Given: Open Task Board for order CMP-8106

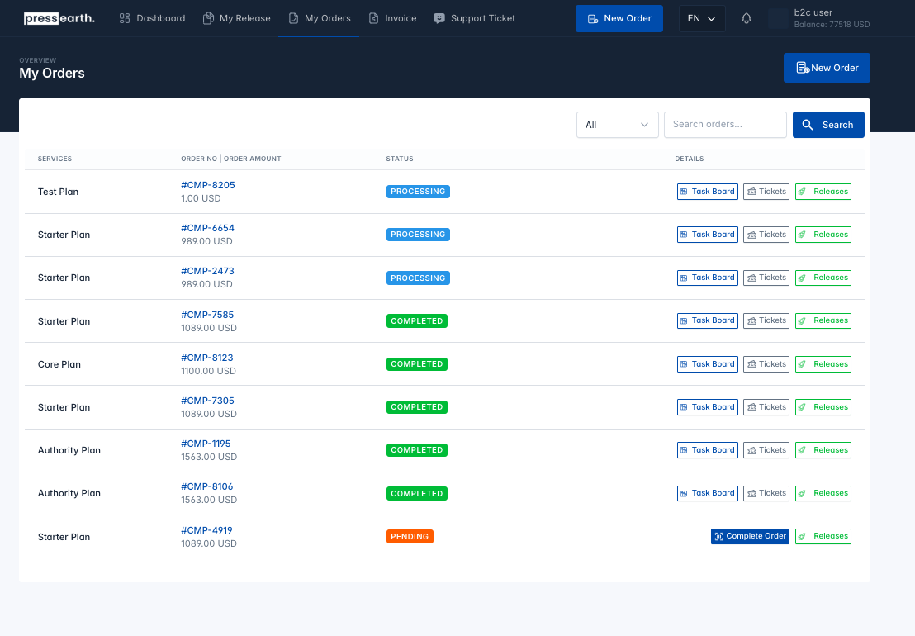Looking at the screenshot, I should click(707, 494).
